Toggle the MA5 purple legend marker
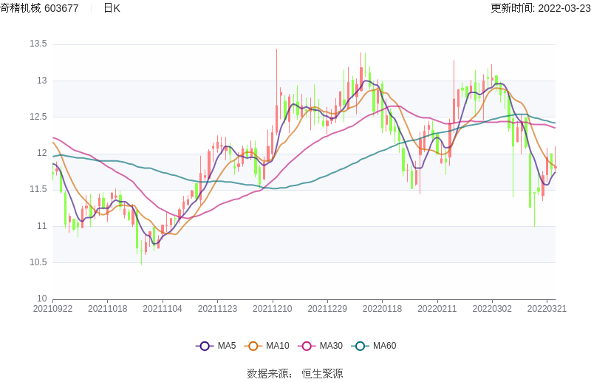591x382 pixels. (x=205, y=346)
